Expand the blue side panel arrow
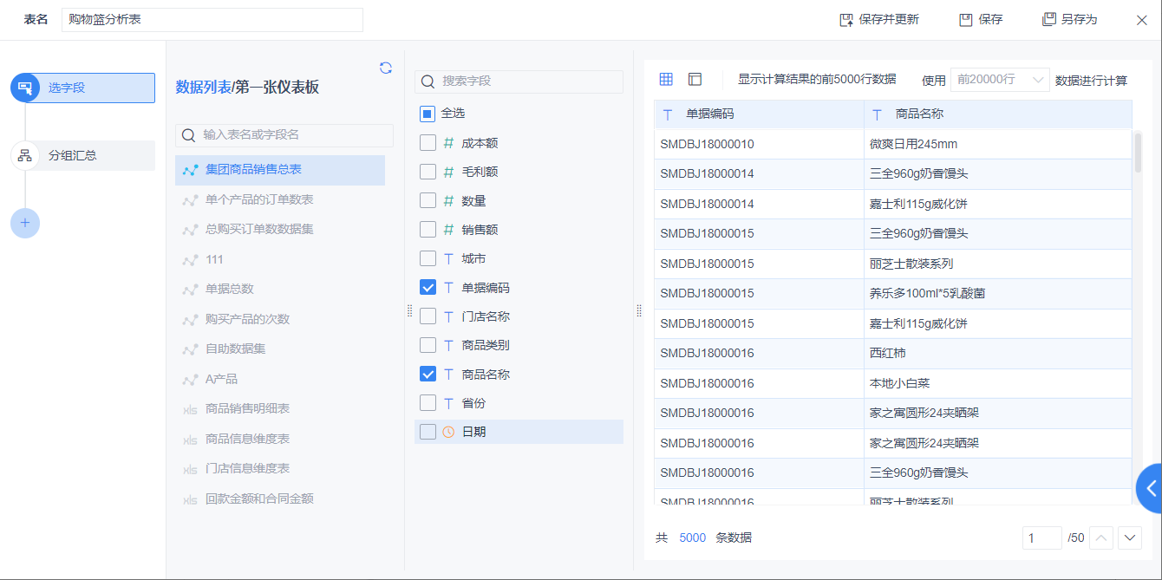Screen dimensions: 1162x580 pyautogui.click(x=1151, y=488)
